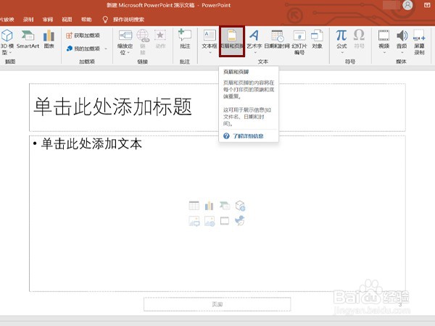Open the 音频 audio dropdown
Viewport: 435px width, 326px height.
coord(402,52)
